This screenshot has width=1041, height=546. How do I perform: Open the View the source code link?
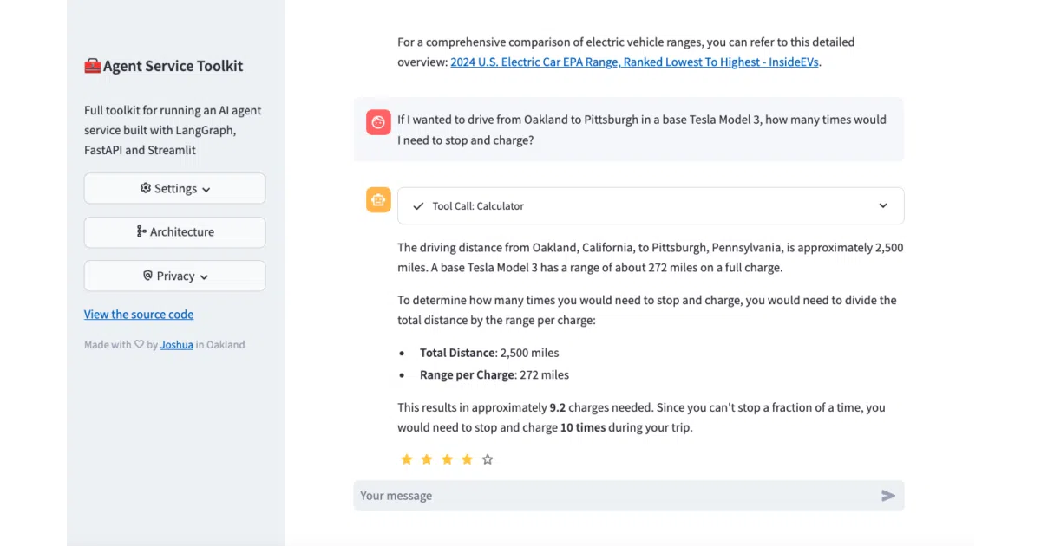(x=139, y=315)
